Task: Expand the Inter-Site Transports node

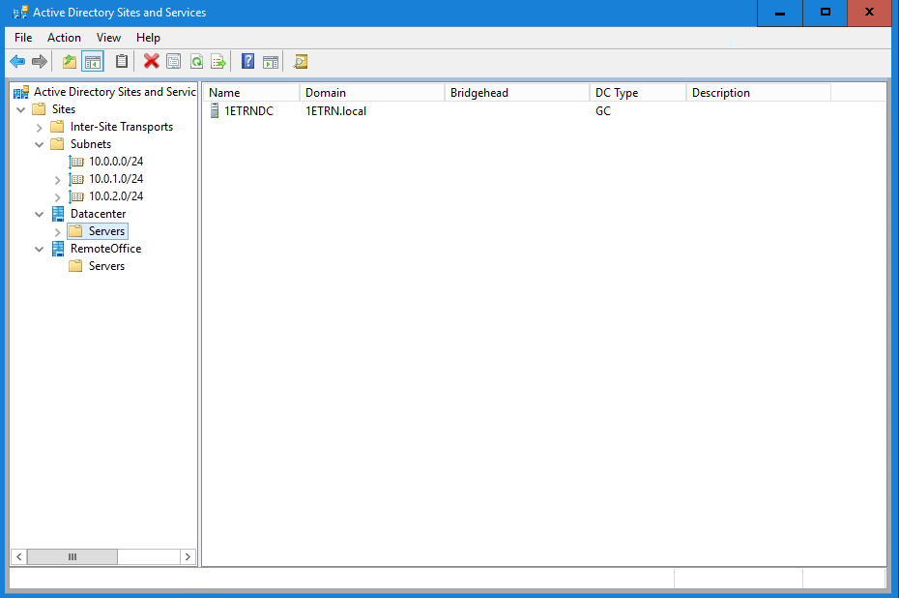Action: pyautogui.click(x=40, y=127)
